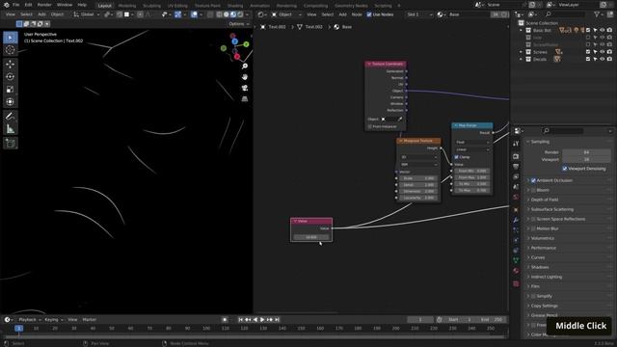Open the Scene properties tab
The width and height of the screenshot is (617, 347).
pos(516,187)
